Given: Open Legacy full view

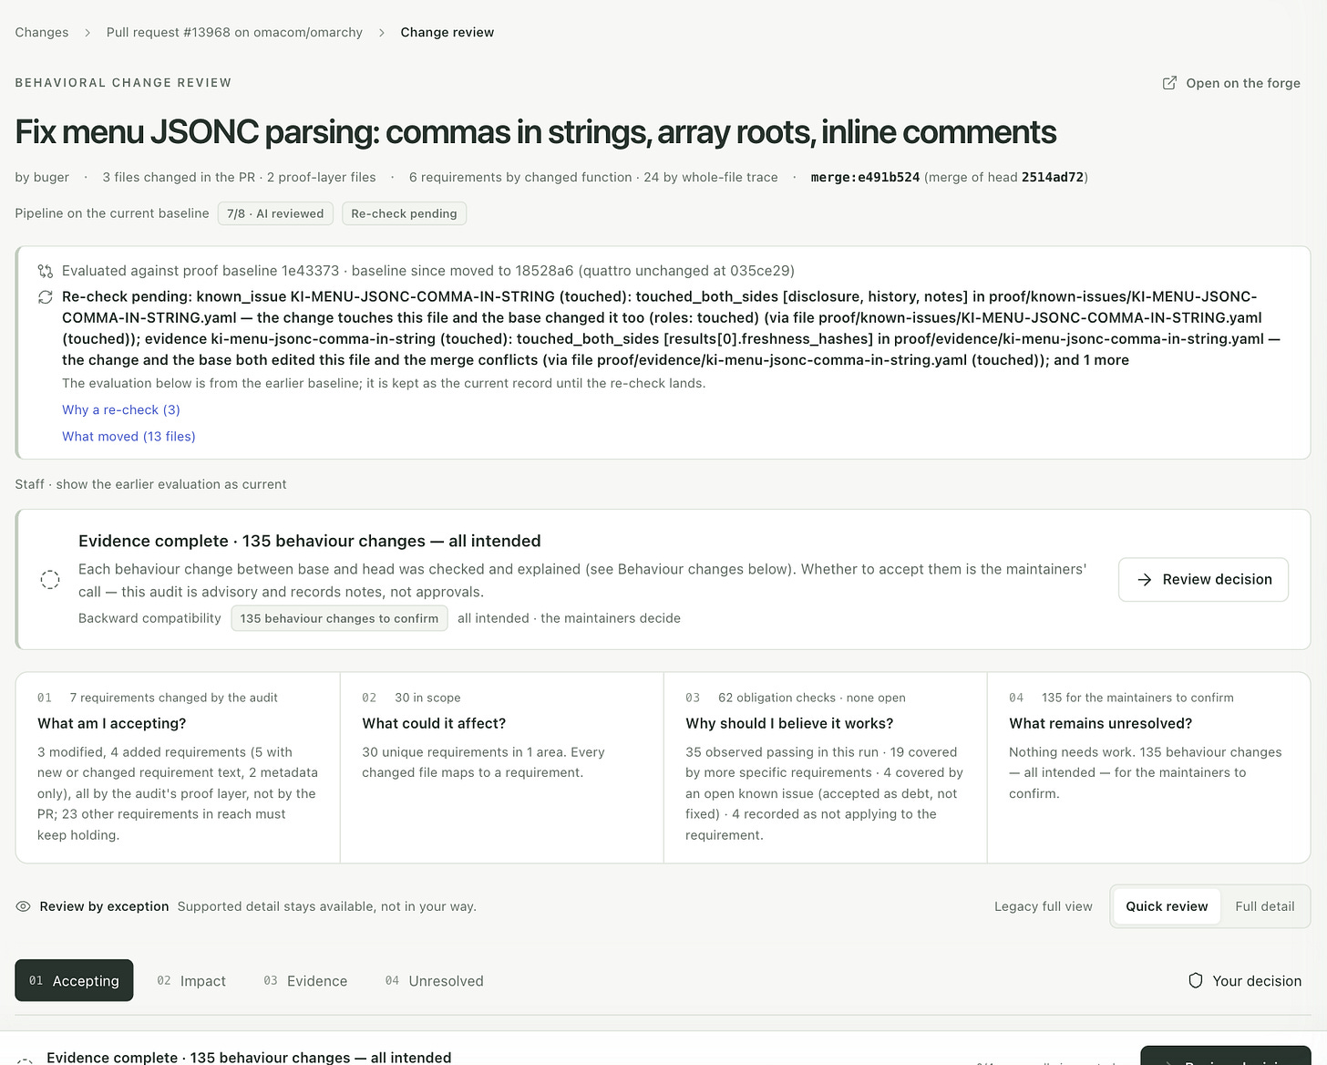Looking at the screenshot, I should [x=1043, y=906].
